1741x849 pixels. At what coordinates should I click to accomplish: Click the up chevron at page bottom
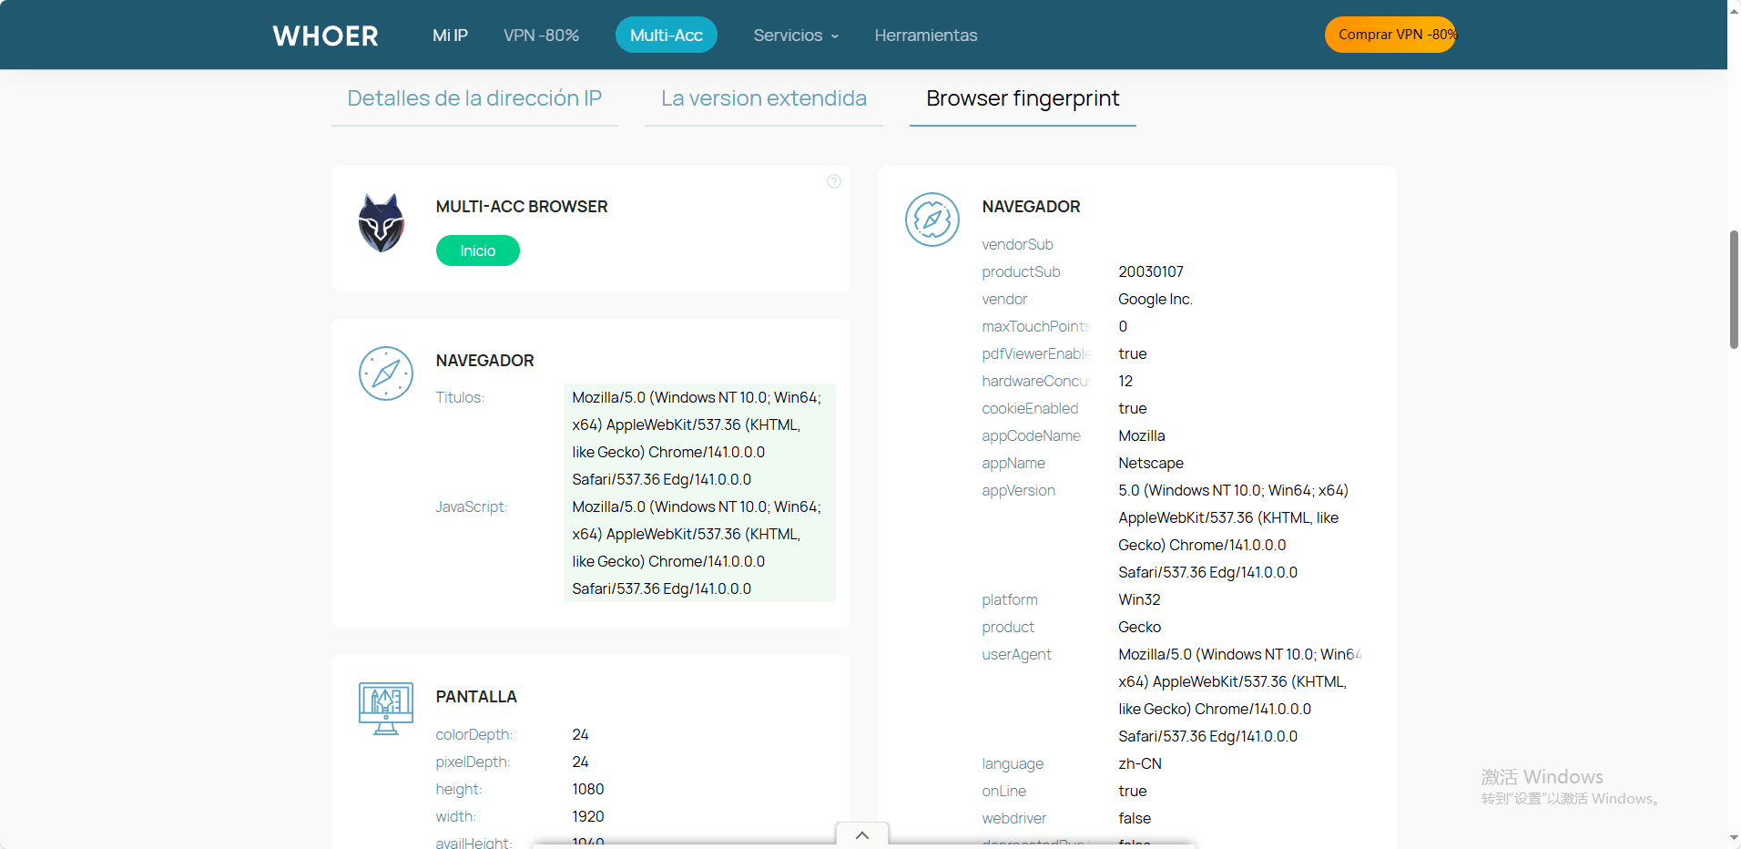[861, 835]
